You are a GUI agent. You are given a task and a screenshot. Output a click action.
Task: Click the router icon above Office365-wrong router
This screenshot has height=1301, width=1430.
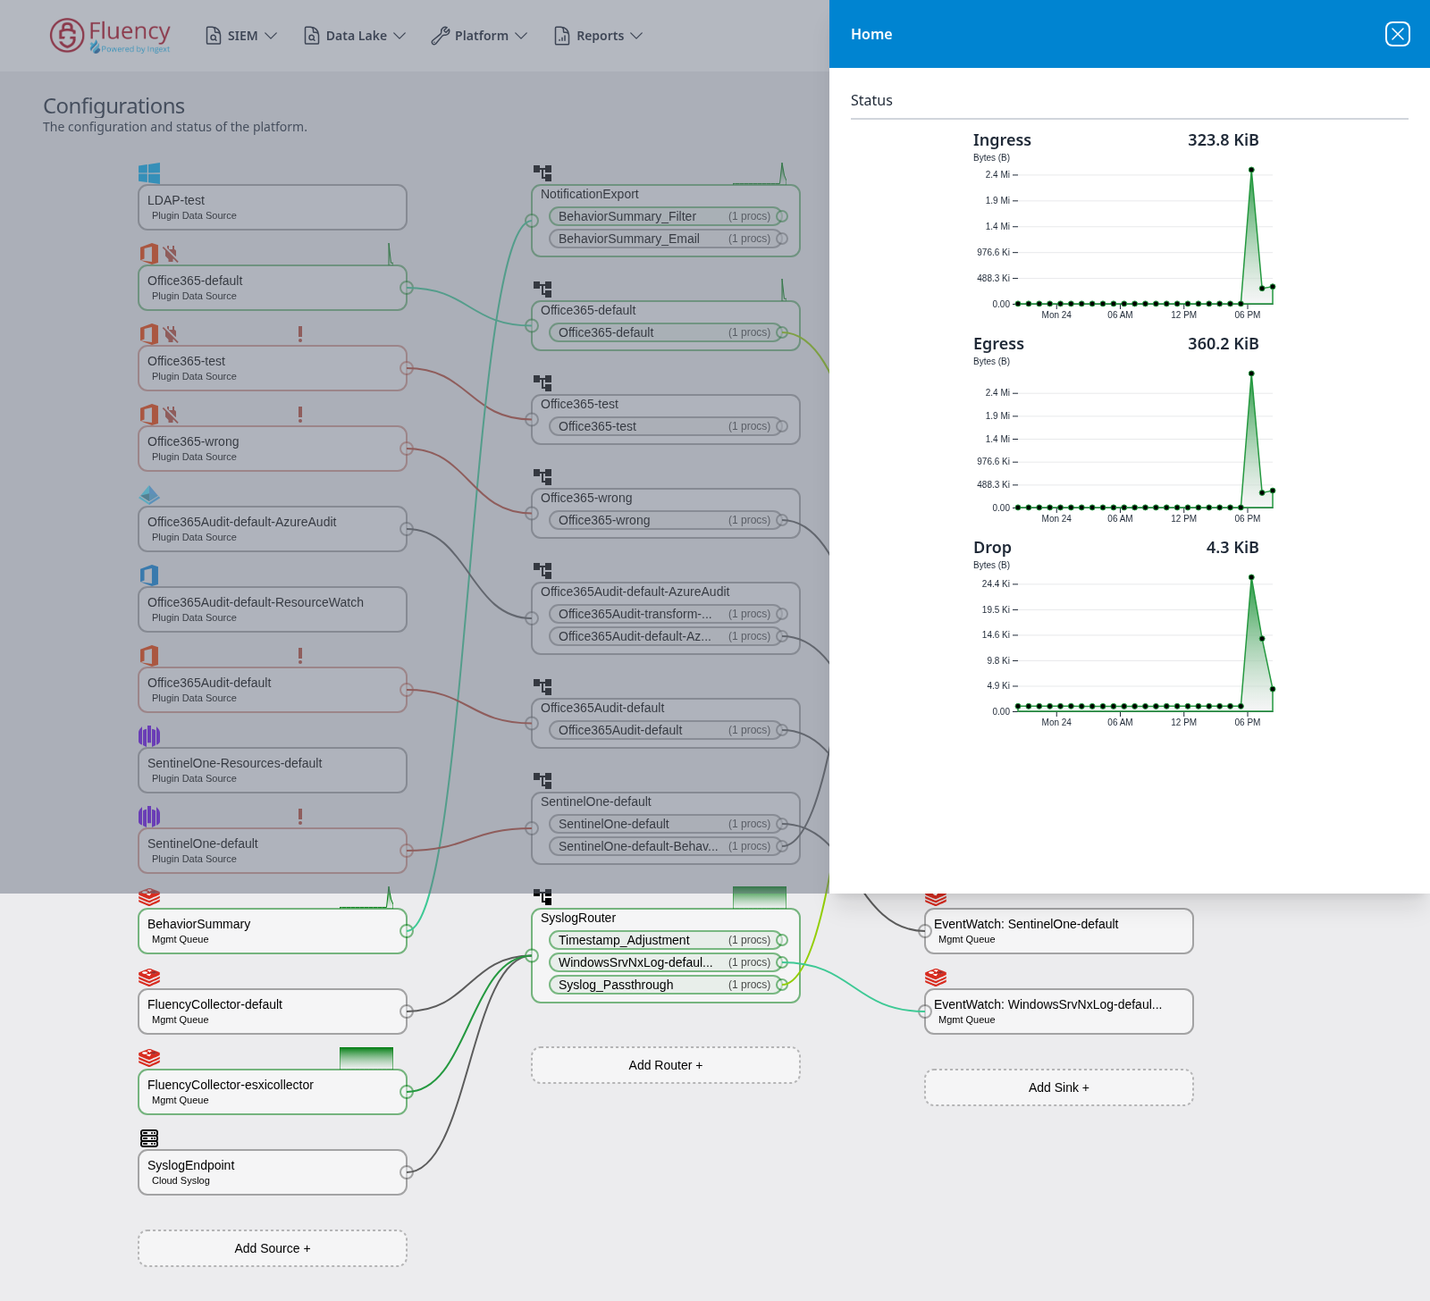[x=543, y=476]
